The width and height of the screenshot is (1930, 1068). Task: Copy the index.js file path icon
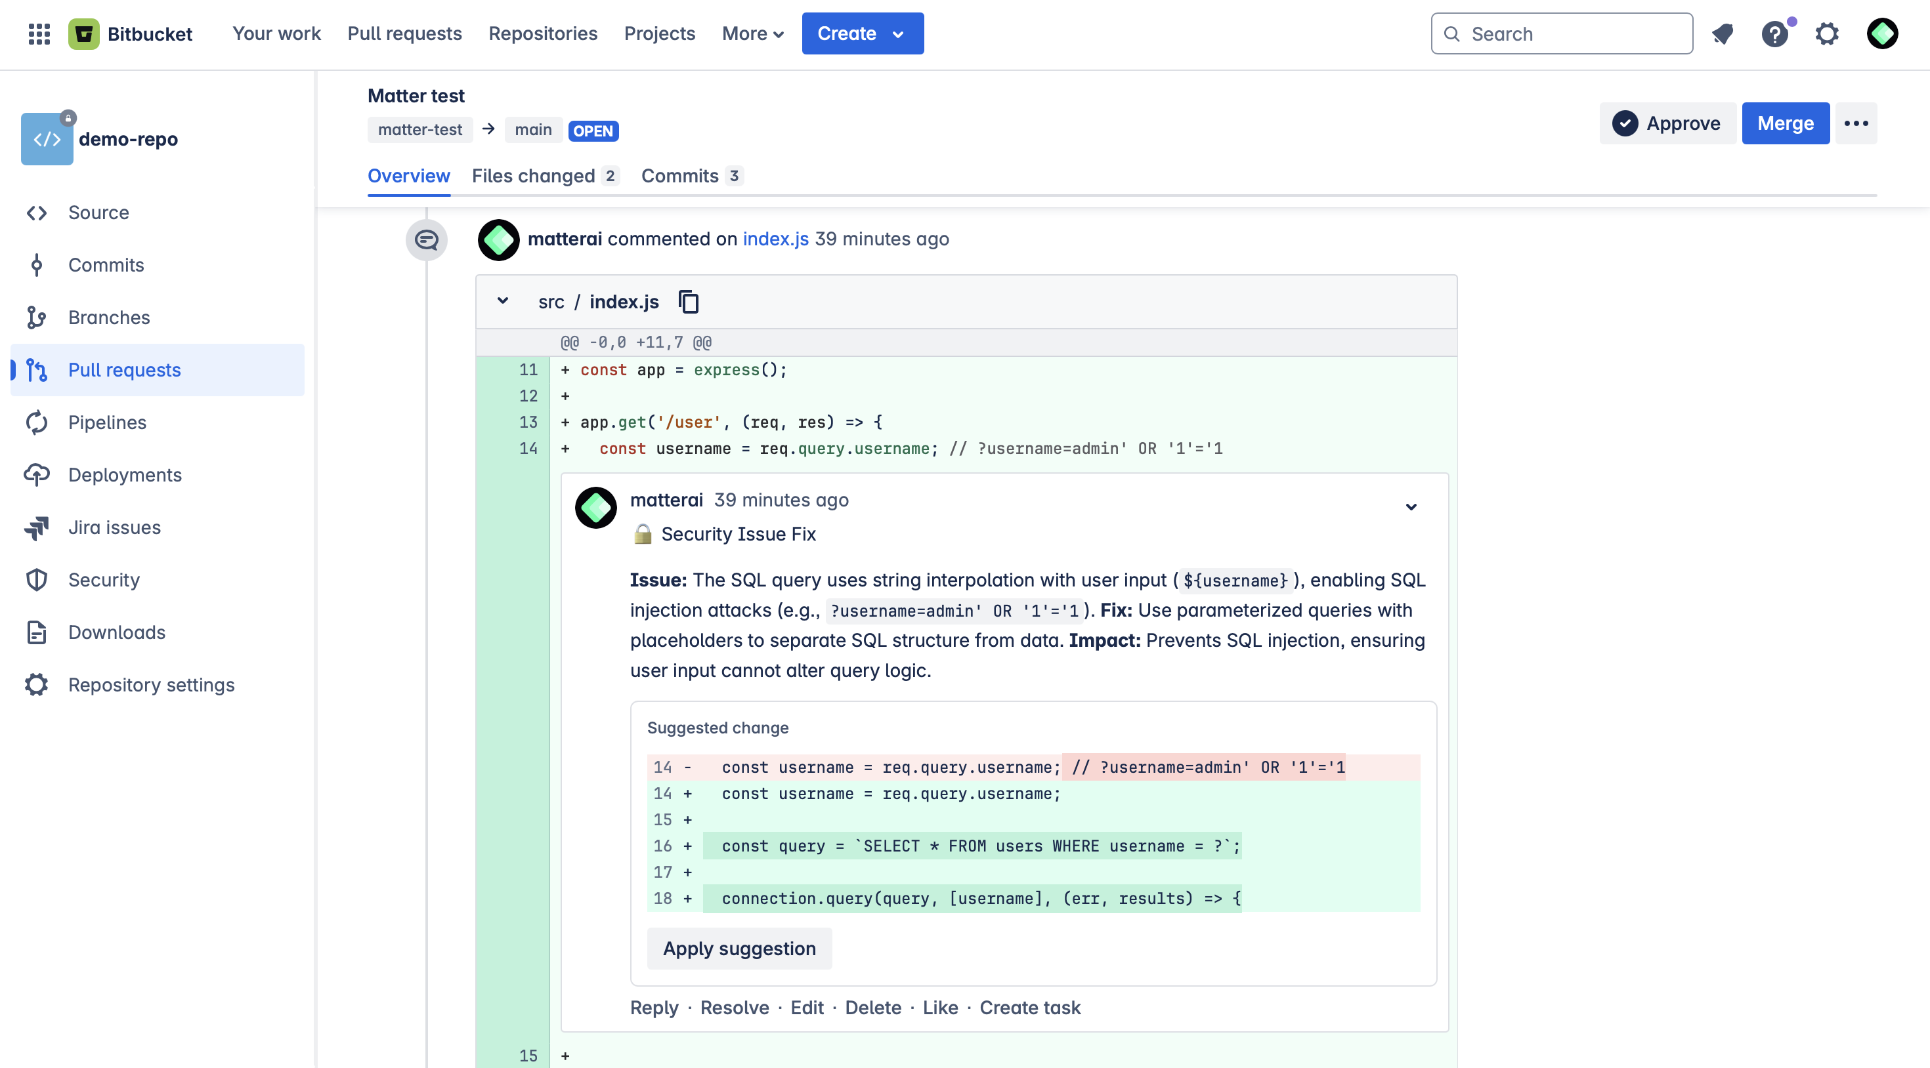(x=689, y=302)
